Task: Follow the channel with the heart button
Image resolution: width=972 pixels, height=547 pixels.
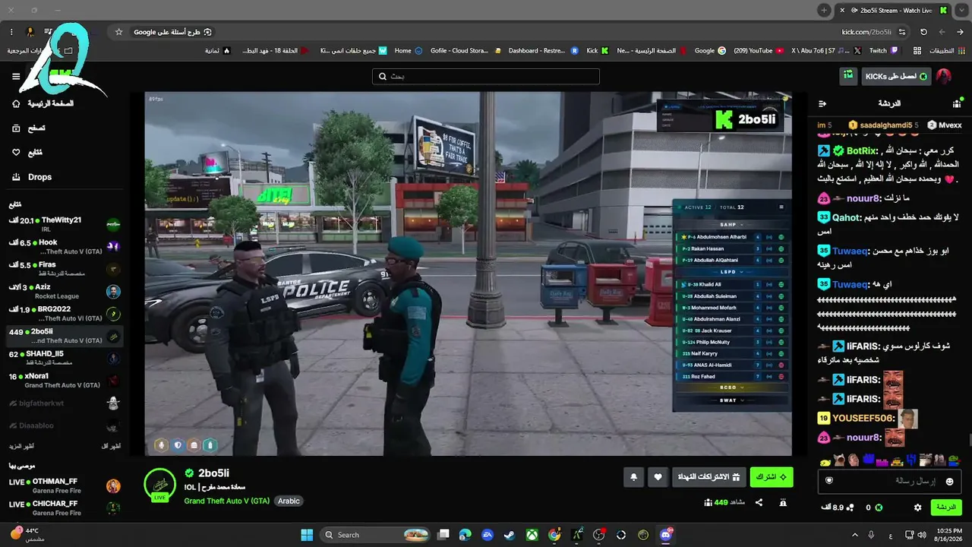Action: click(658, 477)
